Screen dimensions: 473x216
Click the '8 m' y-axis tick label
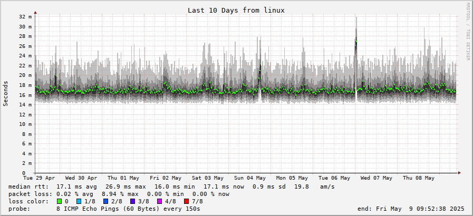(27, 134)
